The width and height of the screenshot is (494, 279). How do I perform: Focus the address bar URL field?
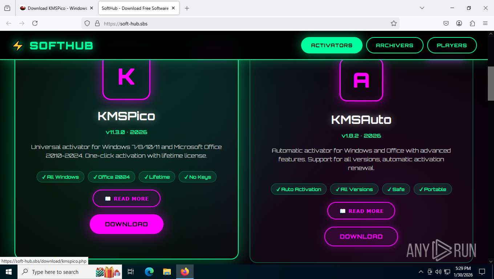(x=240, y=23)
